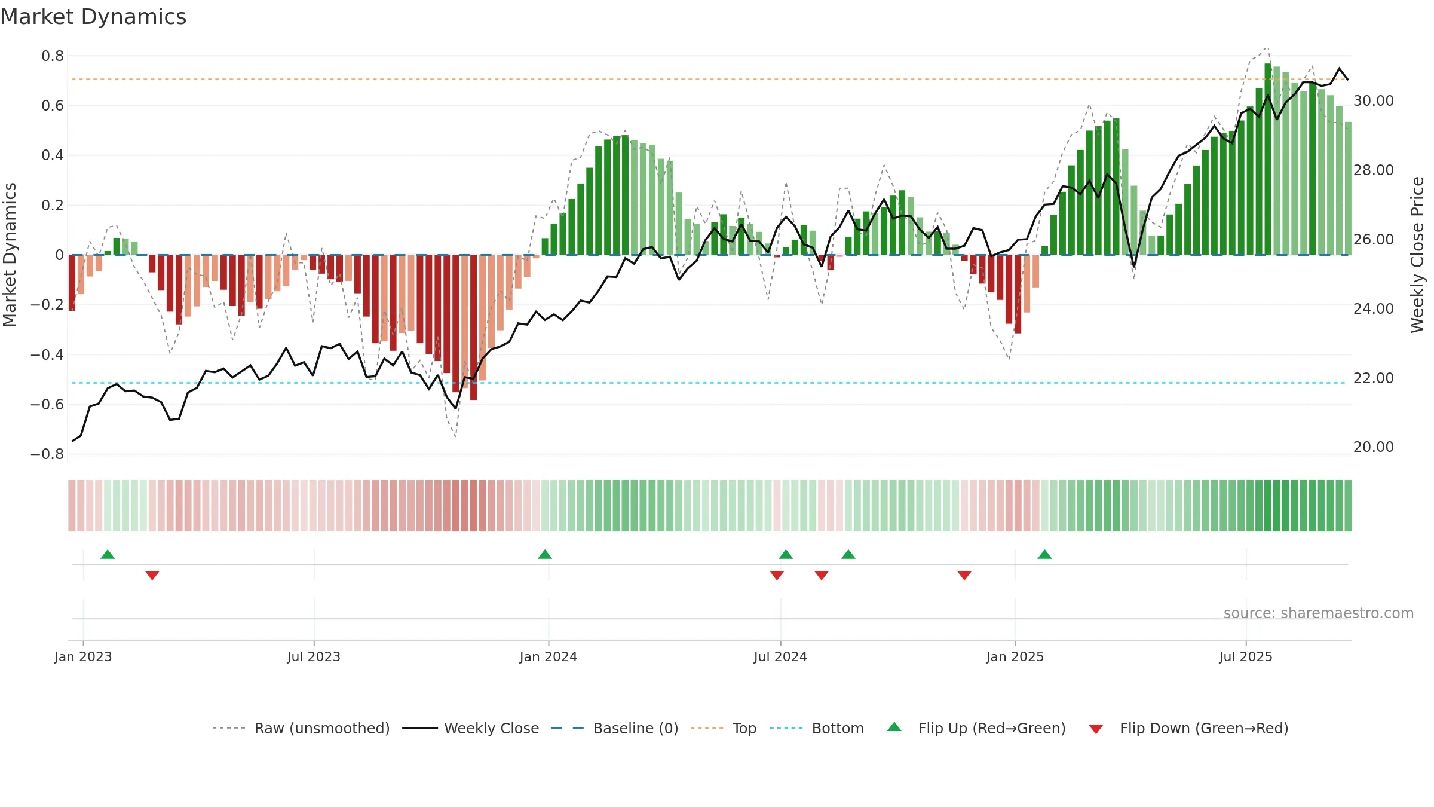Image resolution: width=1434 pixels, height=807 pixels.
Task: Click the 26.00 price axis label
Action: pyautogui.click(x=1374, y=240)
